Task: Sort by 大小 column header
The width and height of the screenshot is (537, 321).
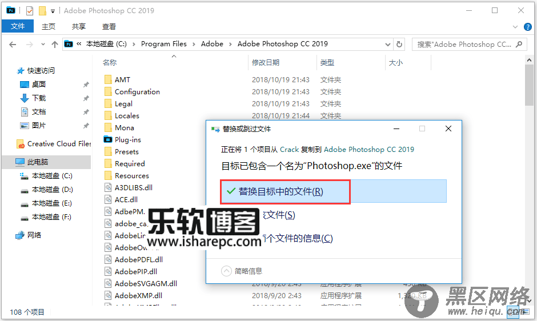Action: [x=395, y=63]
